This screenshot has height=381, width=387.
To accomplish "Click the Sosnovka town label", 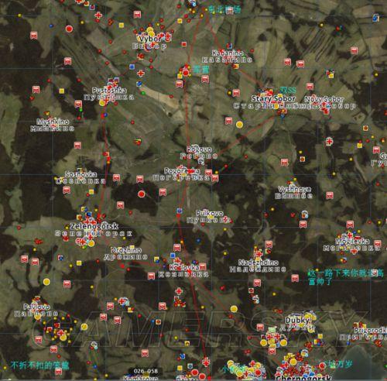I will point(80,174).
